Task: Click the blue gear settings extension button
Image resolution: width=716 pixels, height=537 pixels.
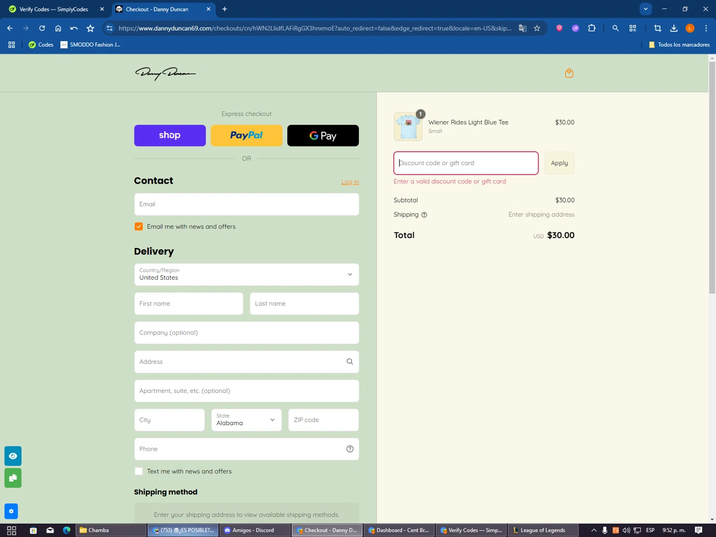Action: click(x=11, y=511)
